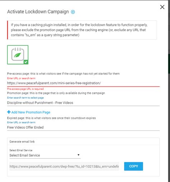Viewport: 170px width, 182px height.
Task: Click the caching plugin warning notice
Action: (x=82, y=30)
